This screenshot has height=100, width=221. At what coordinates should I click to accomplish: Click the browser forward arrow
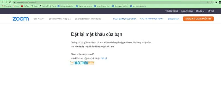(x=6, y=2)
